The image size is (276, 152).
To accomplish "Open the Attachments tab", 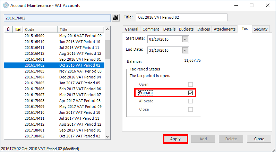I will pos(225,29).
